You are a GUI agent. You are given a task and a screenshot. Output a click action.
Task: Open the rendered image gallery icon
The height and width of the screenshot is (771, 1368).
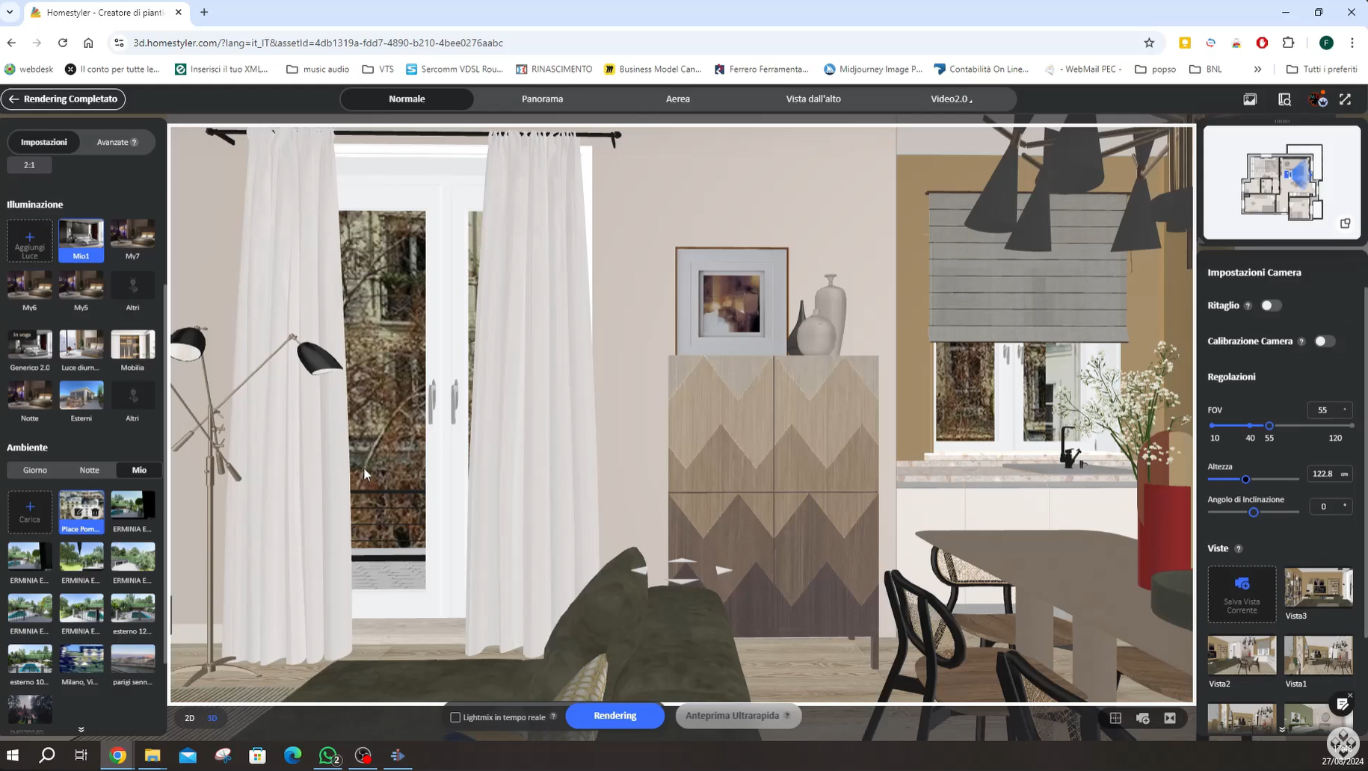coord(1250,99)
